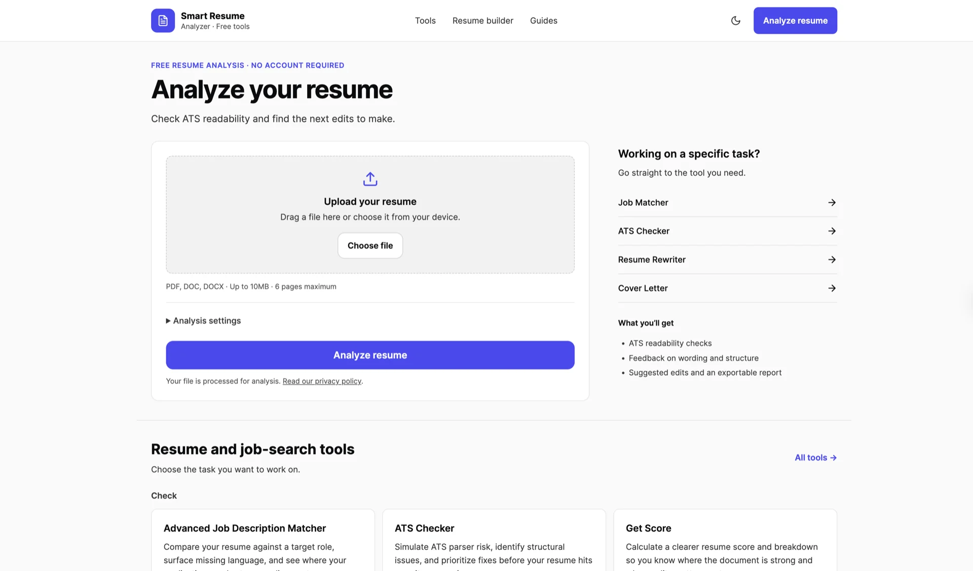
Task: Click the Smart Resume brand name
Action: [212, 16]
